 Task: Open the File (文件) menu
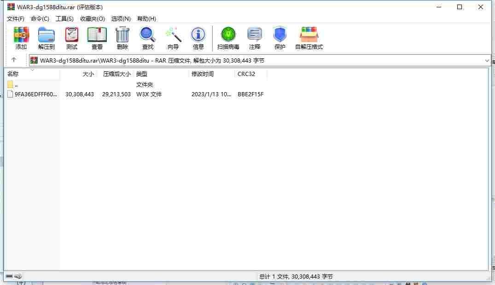pos(16,18)
